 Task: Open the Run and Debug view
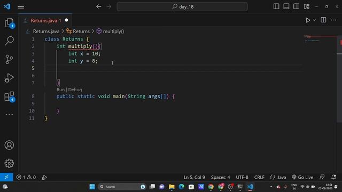pyautogui.click(x=9, y=78)
